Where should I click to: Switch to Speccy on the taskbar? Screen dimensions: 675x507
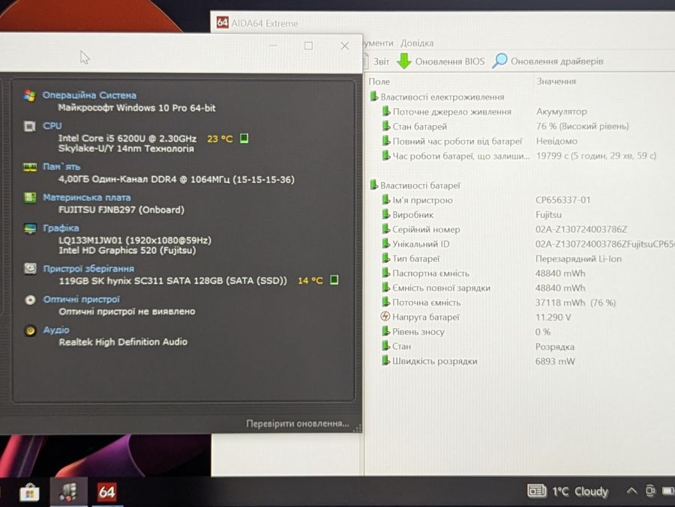point(68,492)
